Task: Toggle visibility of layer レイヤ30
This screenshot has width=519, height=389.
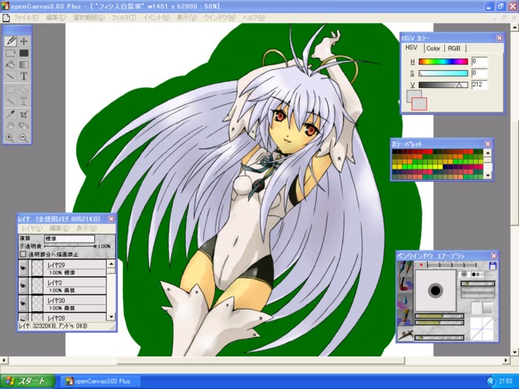Action: pyautogui.click(x=23, y=303)
